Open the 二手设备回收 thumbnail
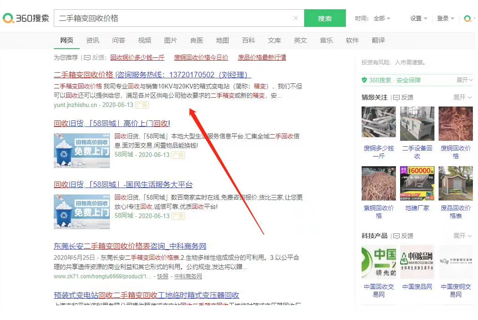This screenshot has width=478, height=320. [x=417, y=124]
